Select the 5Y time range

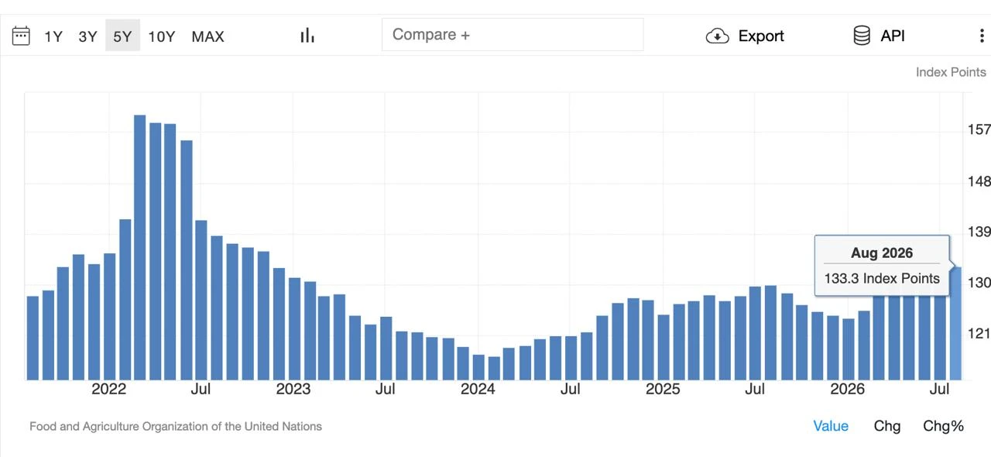click(x=122, y=36)
